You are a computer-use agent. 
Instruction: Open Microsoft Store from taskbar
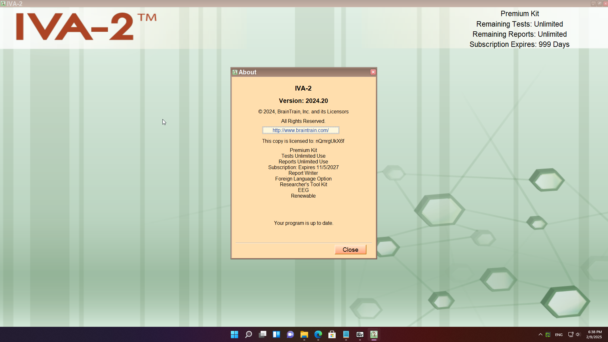pos(332,334)
